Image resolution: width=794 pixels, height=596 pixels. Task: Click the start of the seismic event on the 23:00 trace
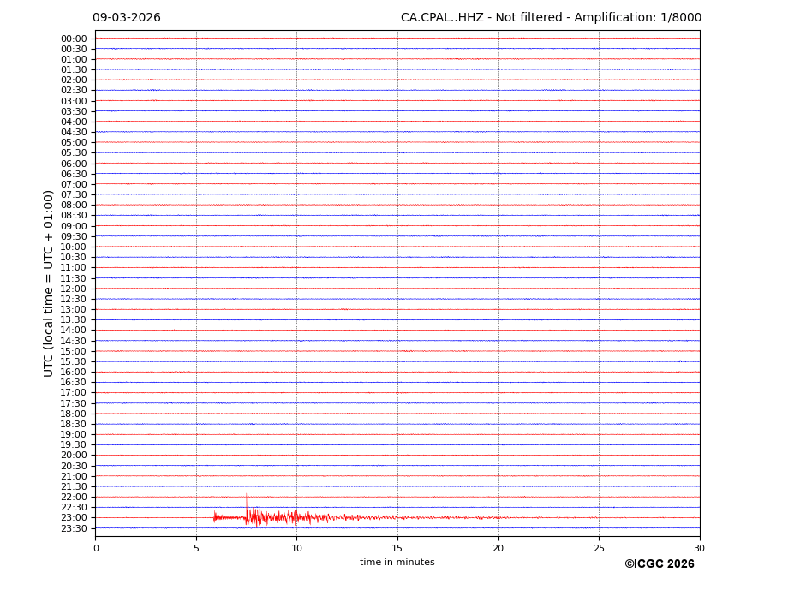[x=214, y=516]
